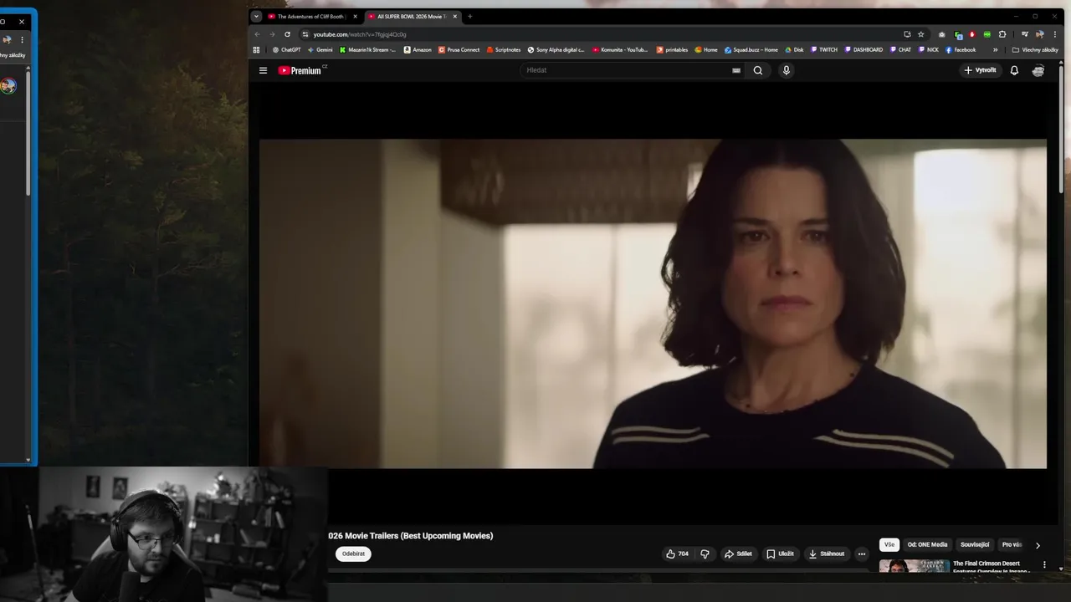
Task: Open the Amazon bookmark
Action: point(418,49)
